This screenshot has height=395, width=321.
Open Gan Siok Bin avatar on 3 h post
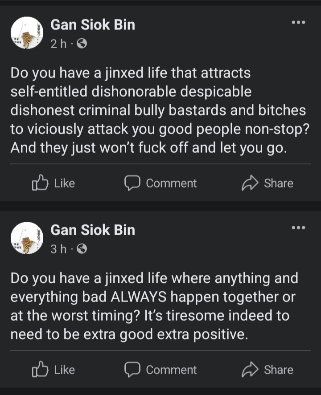pos(26,238)
